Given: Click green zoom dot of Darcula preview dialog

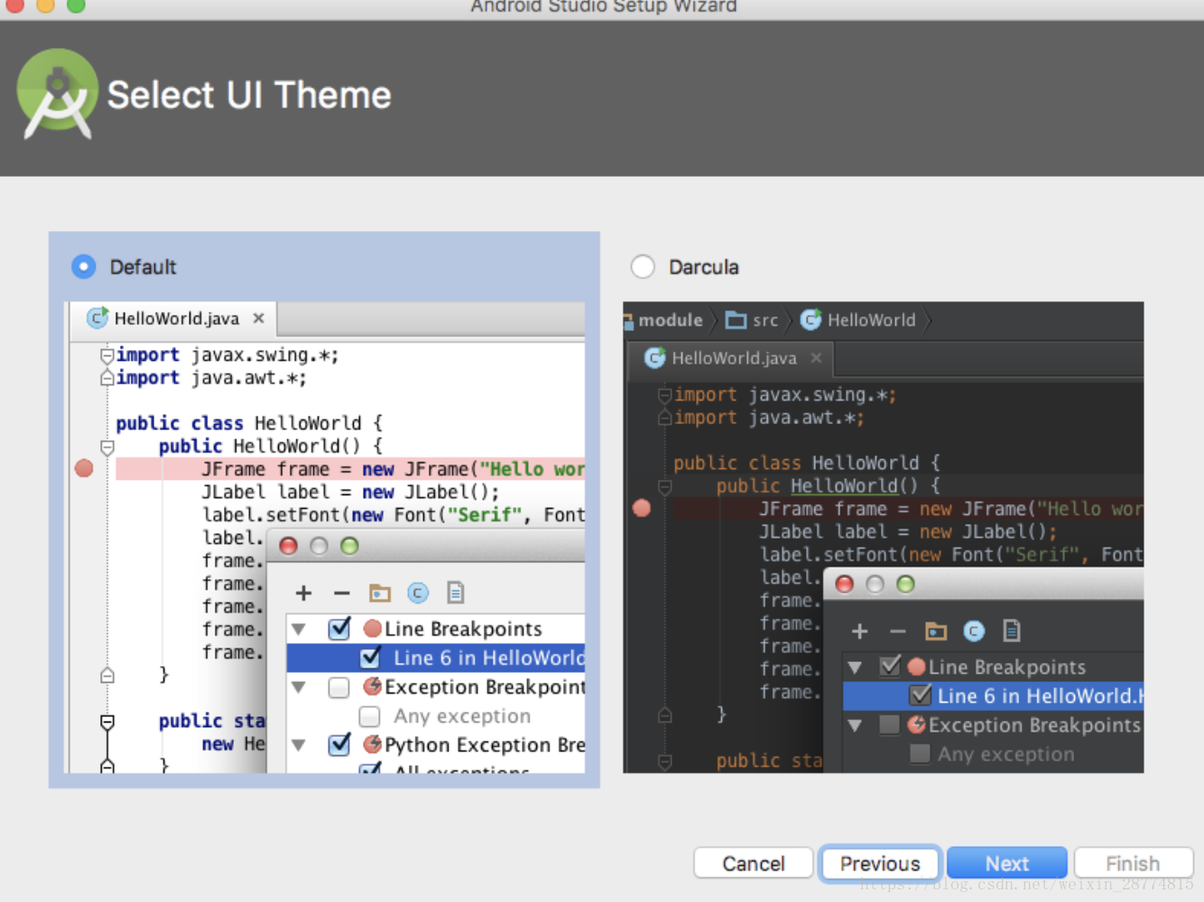Looking at the screenshot, I should tap(905, 584).
